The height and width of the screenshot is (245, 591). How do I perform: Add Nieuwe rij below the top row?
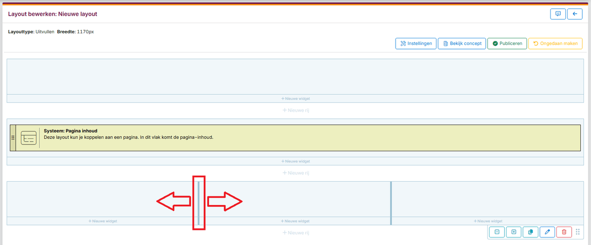pyautogui.click(x=295, y=110)
